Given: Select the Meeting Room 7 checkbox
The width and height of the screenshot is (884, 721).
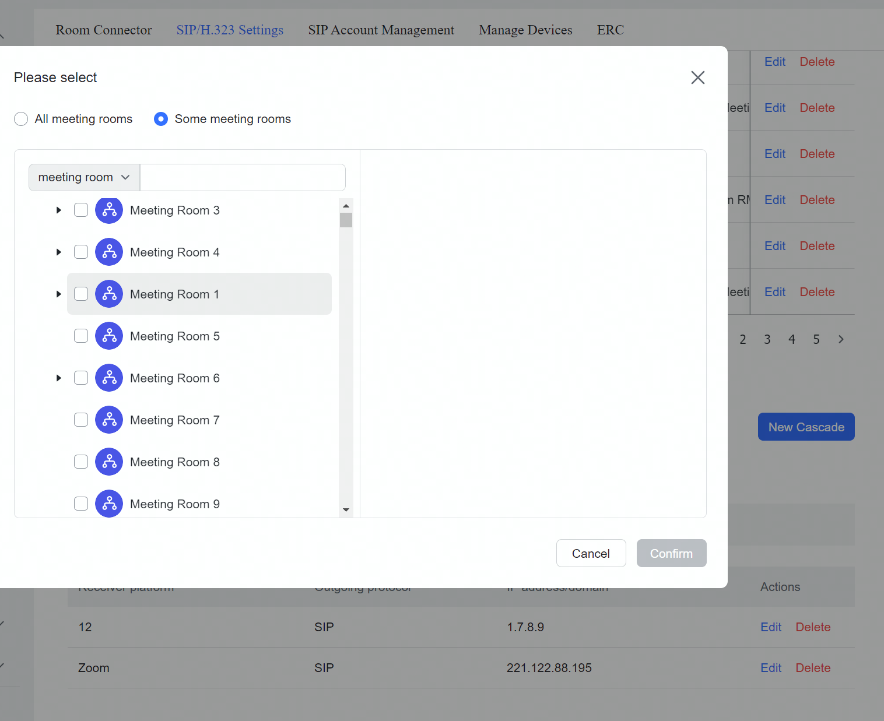Looking at the screenshot, I should pyautogui.click(x=81, y=420).
